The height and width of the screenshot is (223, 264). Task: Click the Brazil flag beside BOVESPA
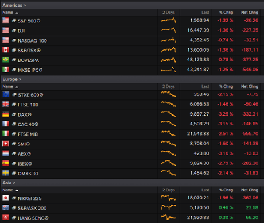click(x=6, y=60)
